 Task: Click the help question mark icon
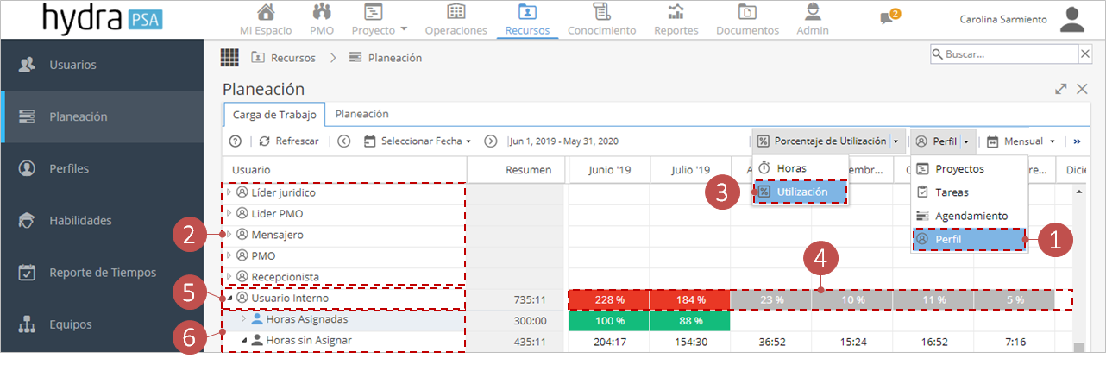click(x=235, y=141)
